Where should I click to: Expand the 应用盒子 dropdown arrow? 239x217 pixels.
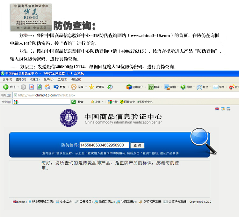[145, 87]
